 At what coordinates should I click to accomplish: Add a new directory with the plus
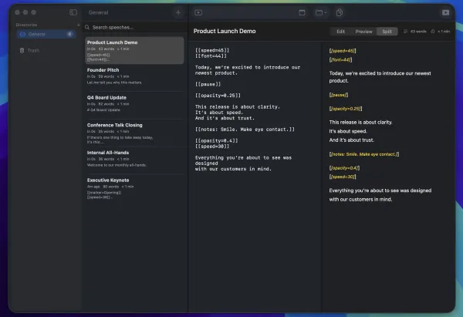click(x=78, y=25)
